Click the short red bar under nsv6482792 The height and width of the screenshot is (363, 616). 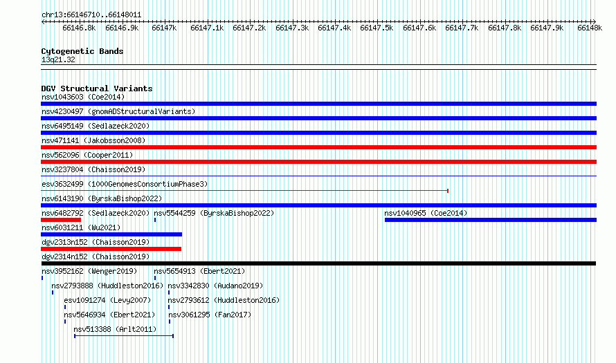(x=61, y=220)
